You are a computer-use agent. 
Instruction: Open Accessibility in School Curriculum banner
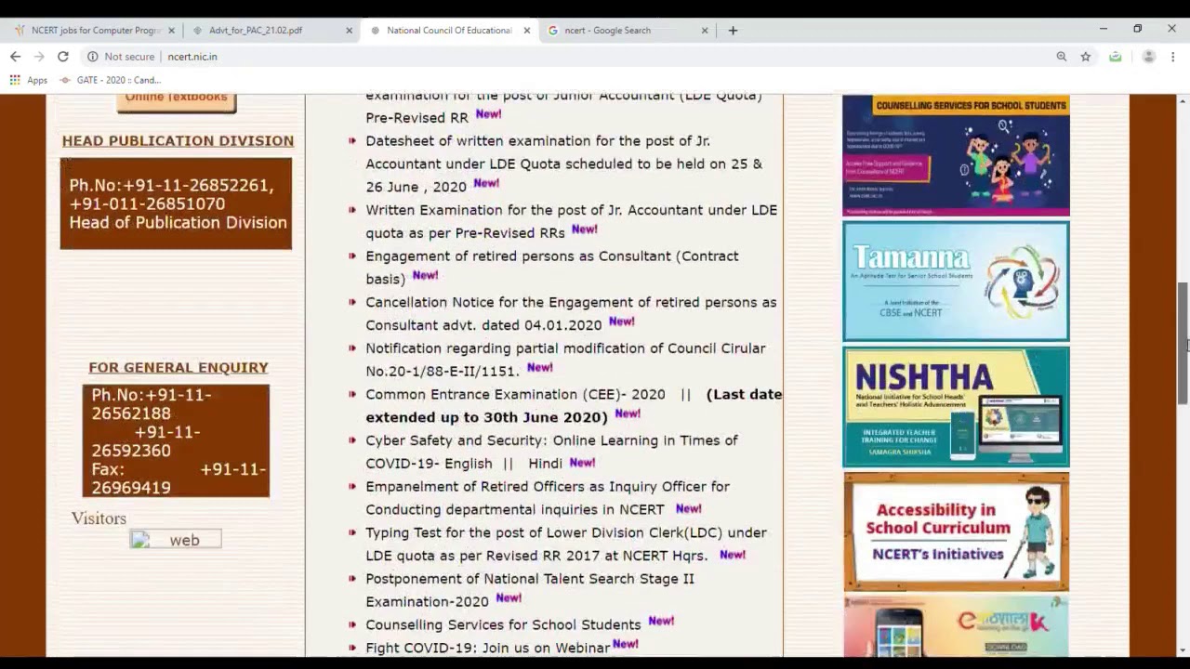tap(956, 532)
